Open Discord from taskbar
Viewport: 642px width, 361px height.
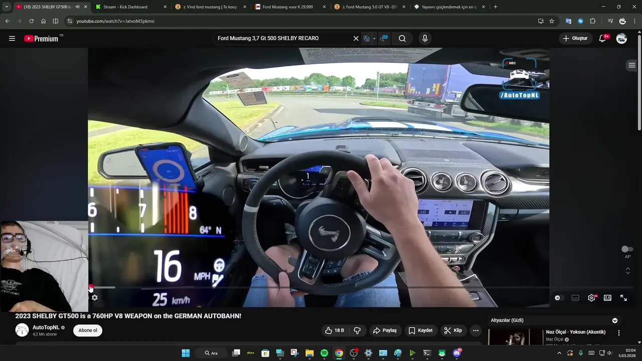[x=456, y=353]
